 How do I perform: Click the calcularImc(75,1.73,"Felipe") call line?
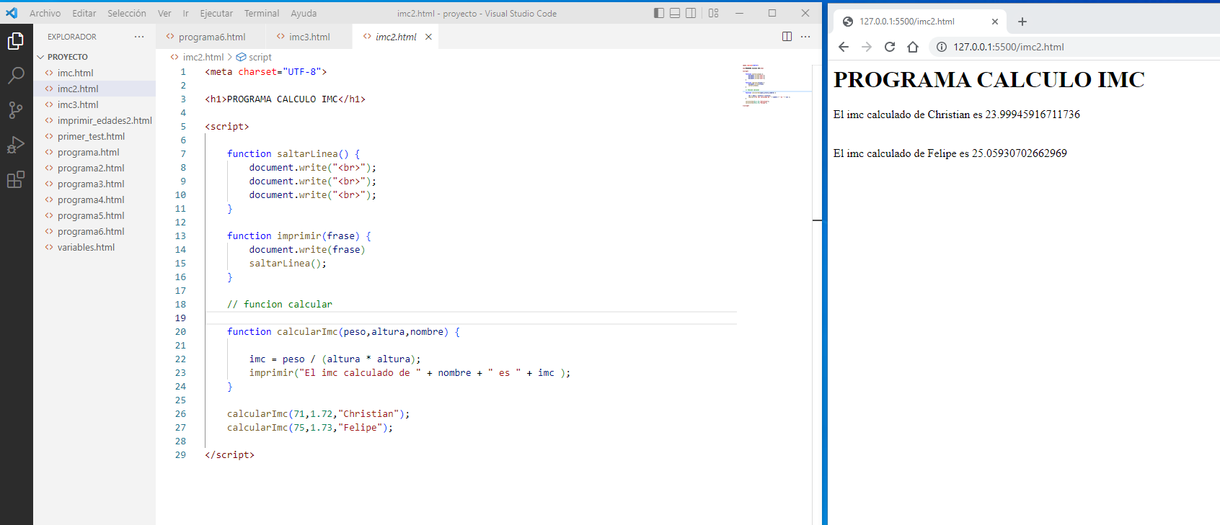310,427
